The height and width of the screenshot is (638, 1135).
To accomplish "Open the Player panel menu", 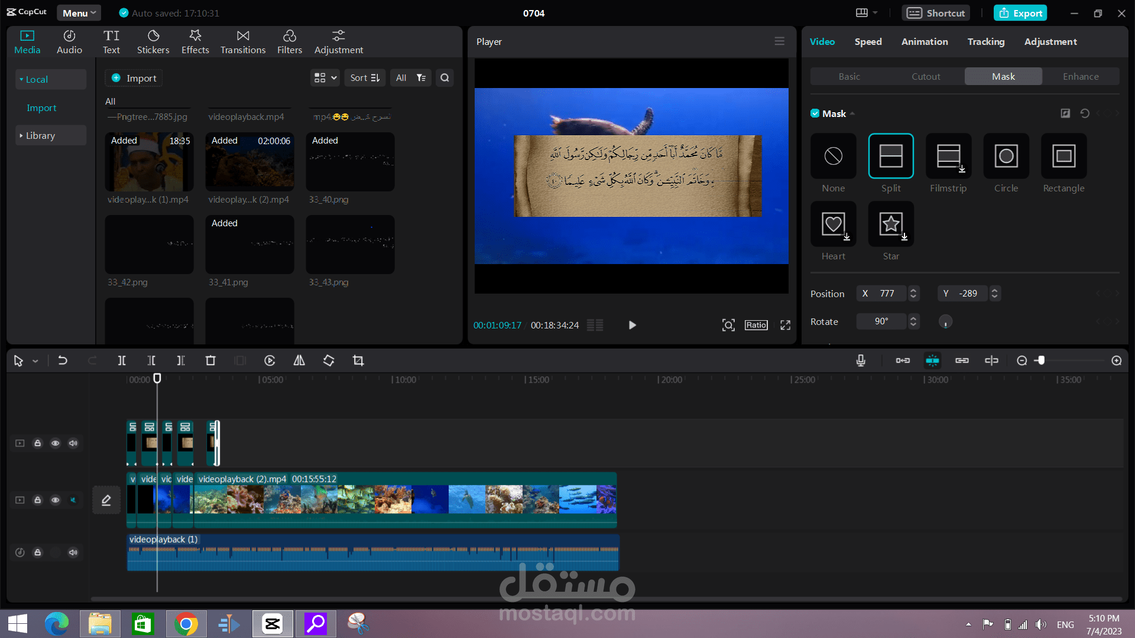I will 780,41.
